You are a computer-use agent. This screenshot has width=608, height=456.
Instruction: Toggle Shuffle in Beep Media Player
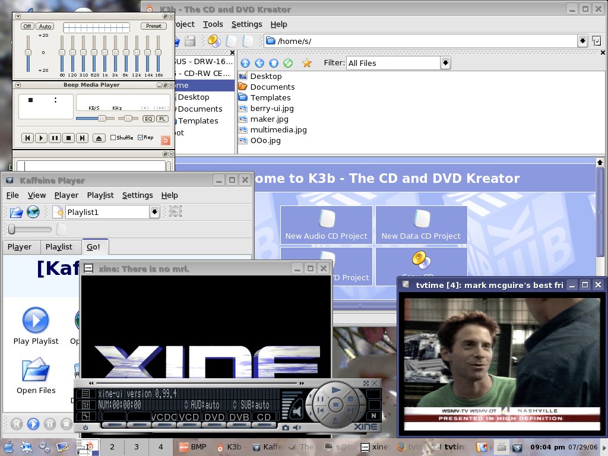pyautogui.click(x=122, y=137)
